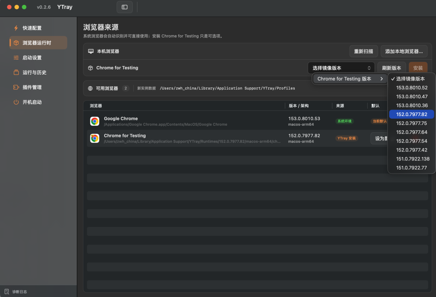The height and width of the screenshot is (297, 436).
Task: Open the sliders icon for 启动设置
Action: coord(16,58)
